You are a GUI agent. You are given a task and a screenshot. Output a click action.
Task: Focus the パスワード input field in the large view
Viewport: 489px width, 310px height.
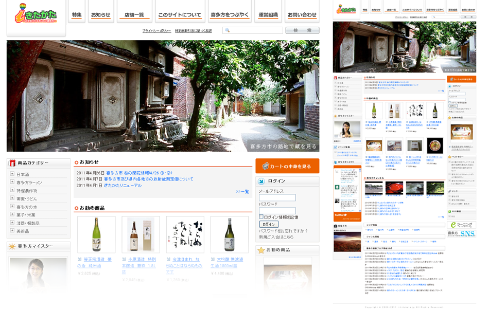click(277, 211)
